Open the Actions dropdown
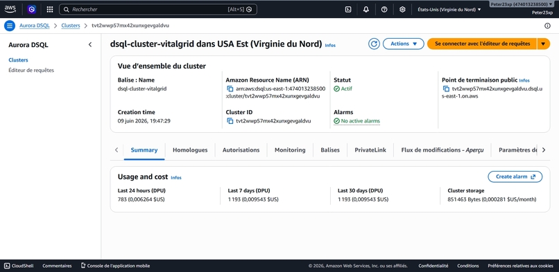This screenshot has width=559, height=272. pos(404,44)
